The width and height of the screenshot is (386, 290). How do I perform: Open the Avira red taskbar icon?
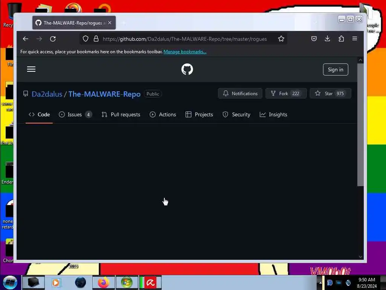pyautogui.click(x=150, y=282)
